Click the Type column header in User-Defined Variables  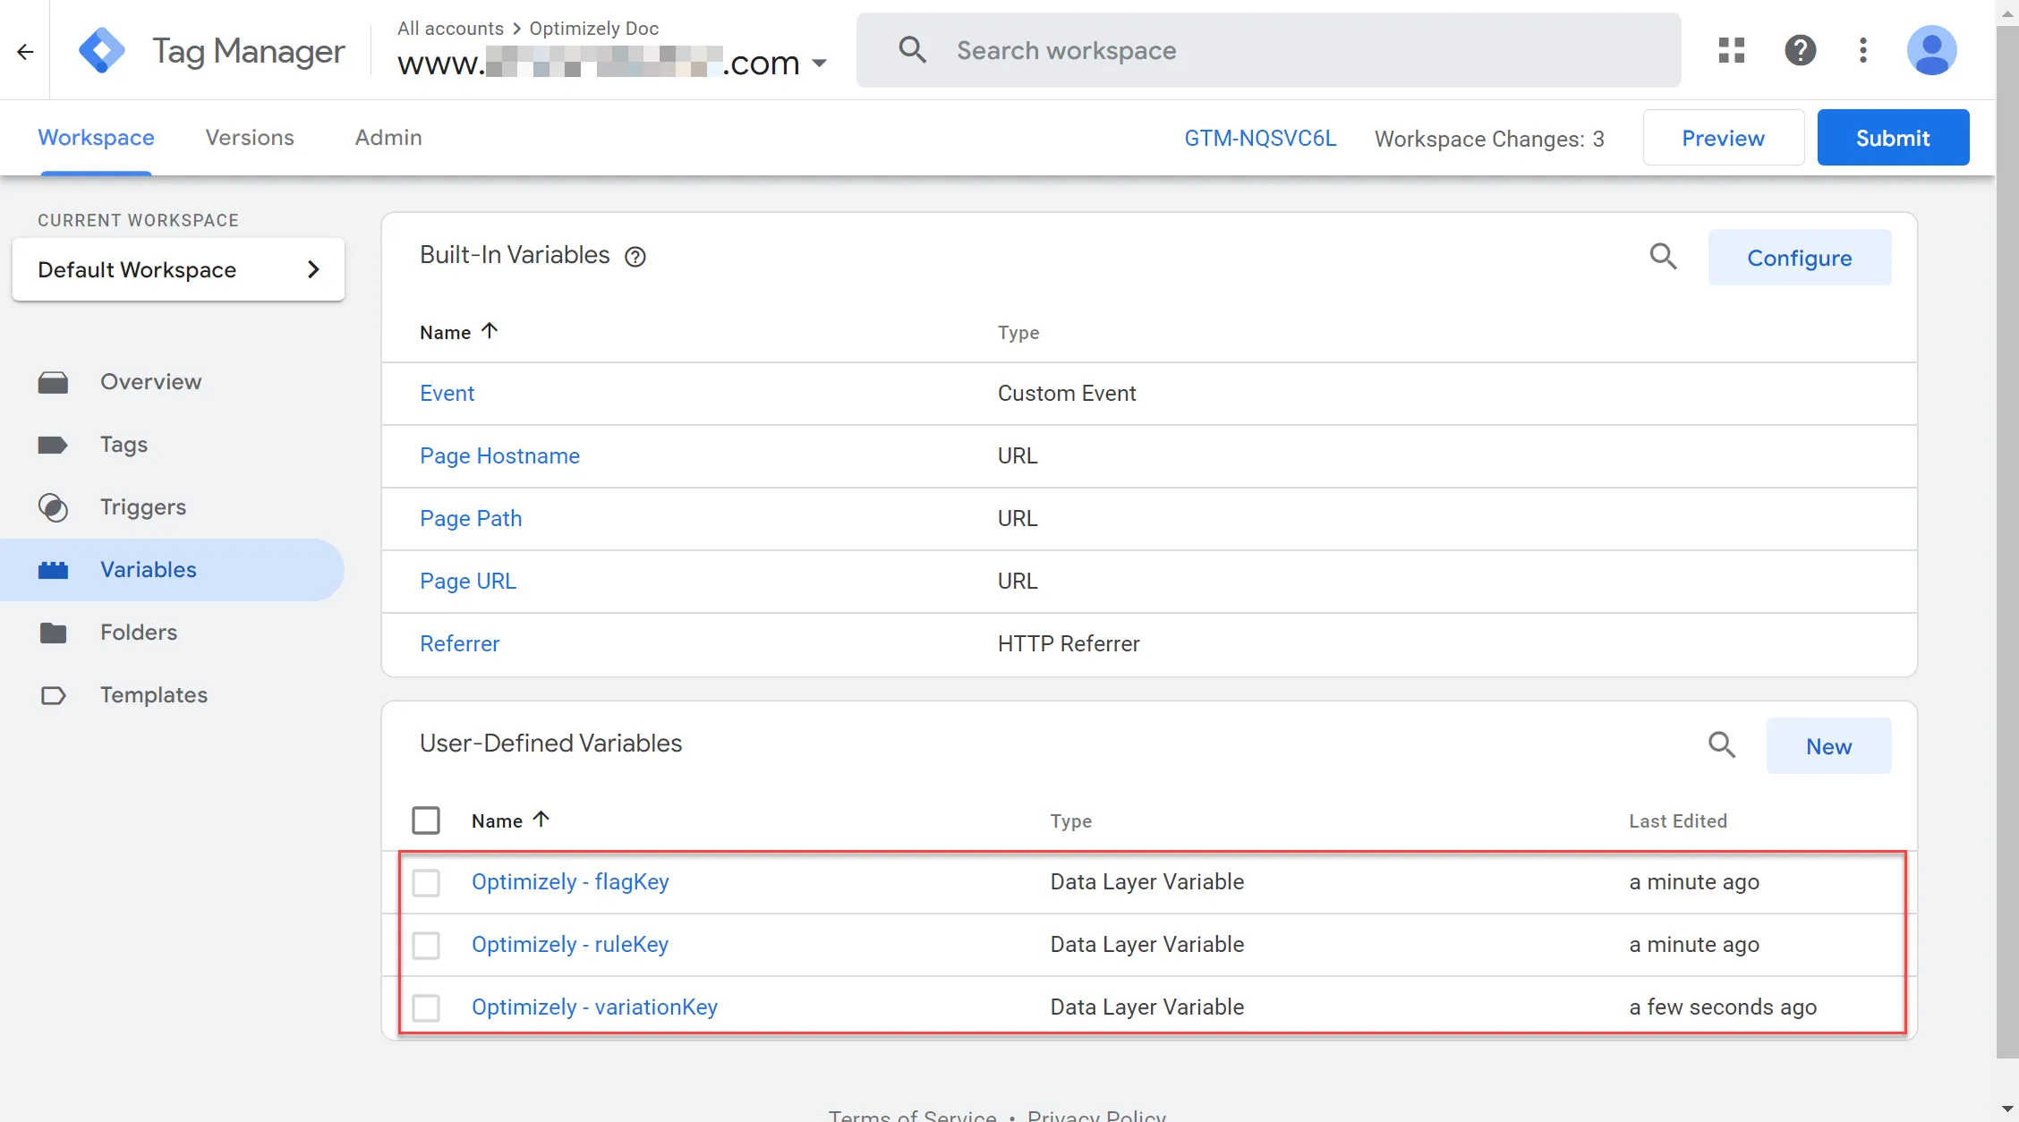pos(1070,821)
